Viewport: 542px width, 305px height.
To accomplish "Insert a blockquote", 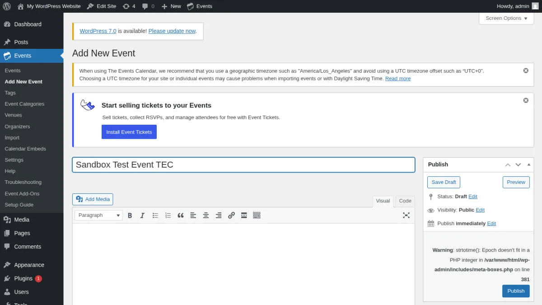I will (181, 216).
